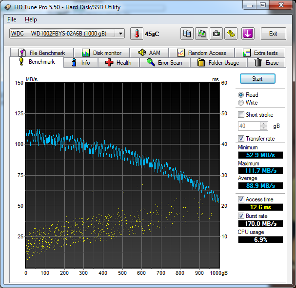The image size is (296, 288).
Task: Click the camera save screenshot icon
Action: tap(216, 34)
